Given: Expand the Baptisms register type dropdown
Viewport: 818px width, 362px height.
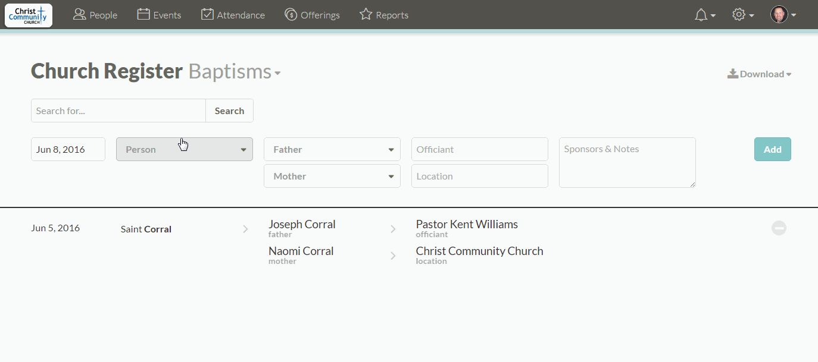Looking at the screenshot, I should point(235,72).
